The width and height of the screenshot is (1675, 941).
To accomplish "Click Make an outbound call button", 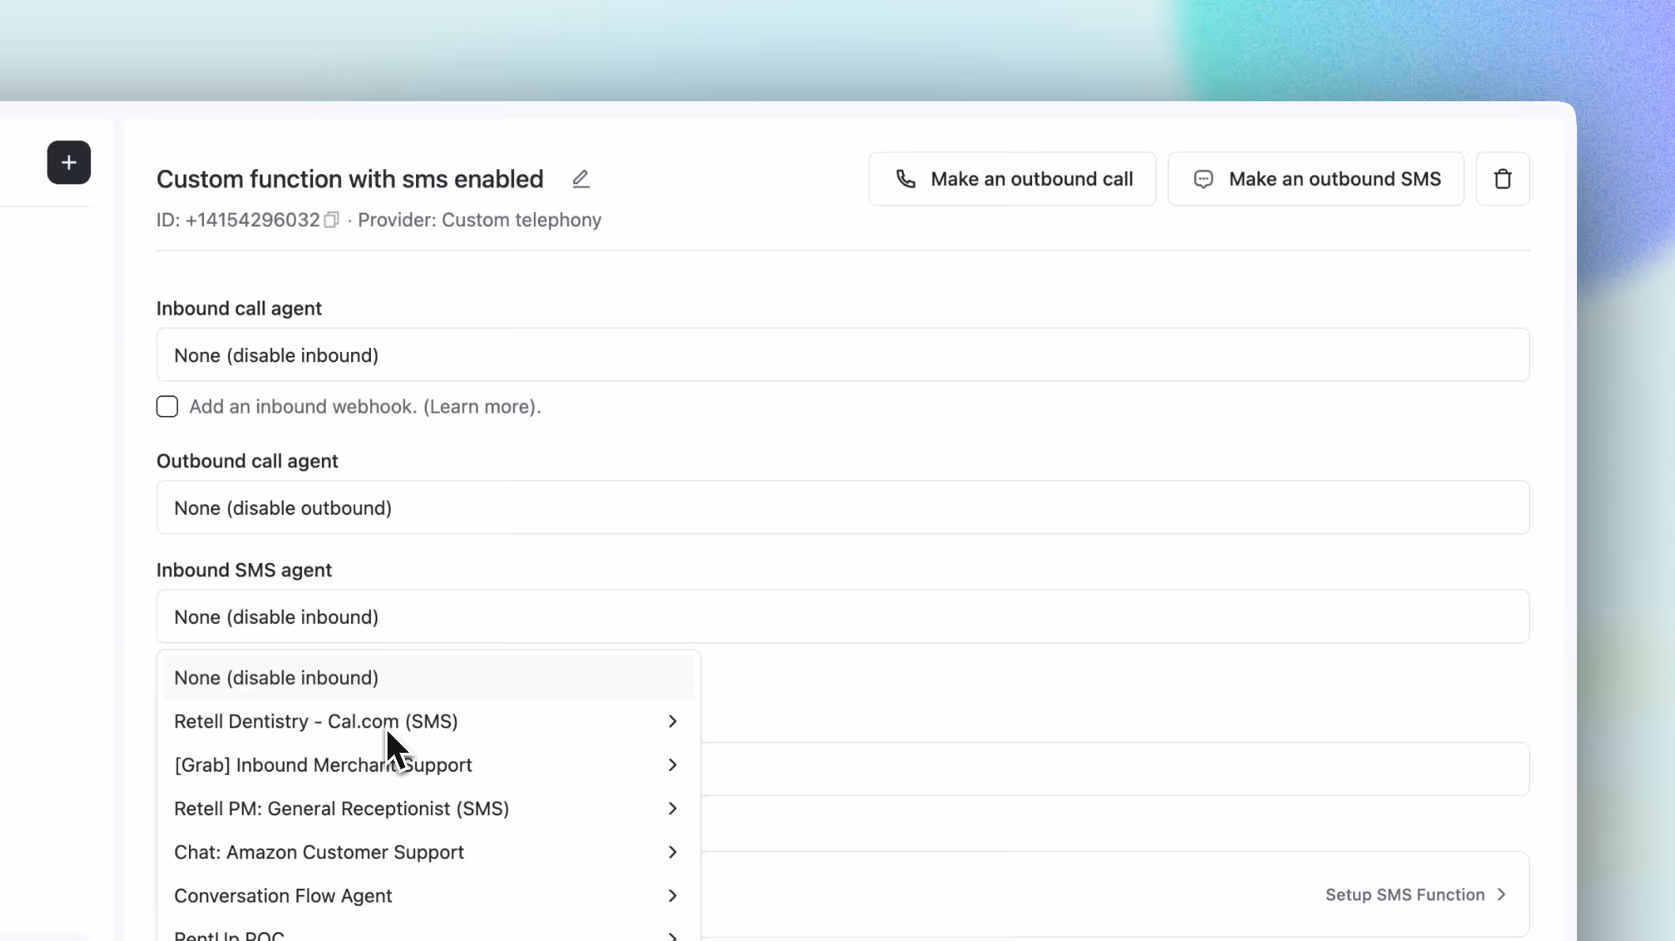I will [1012, 180].
